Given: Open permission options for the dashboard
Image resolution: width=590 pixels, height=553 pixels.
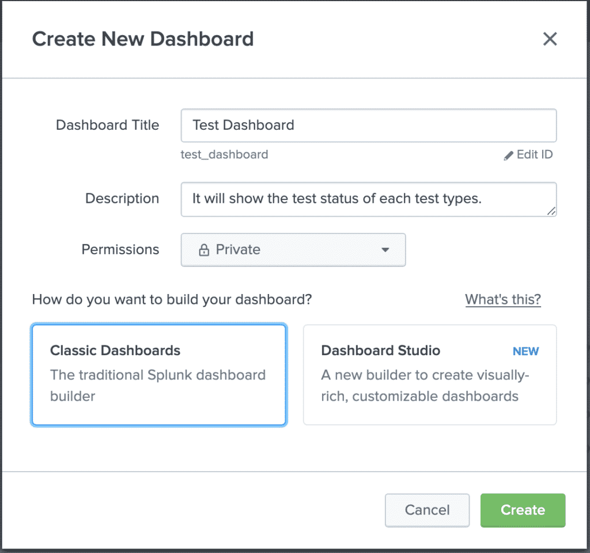Looking at the screenshot, I should tap(293, 250).
